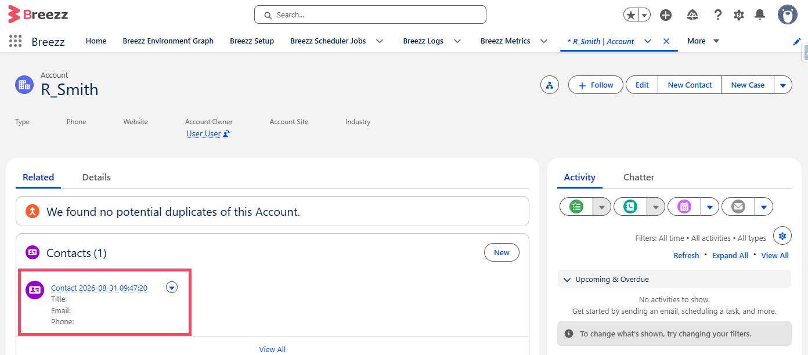The image size is (808, 355).
Task: Open the Trailhead guidance icon
Action: [692, 15]
